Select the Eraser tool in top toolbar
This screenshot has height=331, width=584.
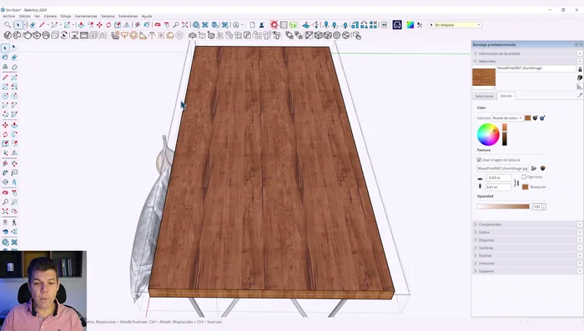(33, 25)
